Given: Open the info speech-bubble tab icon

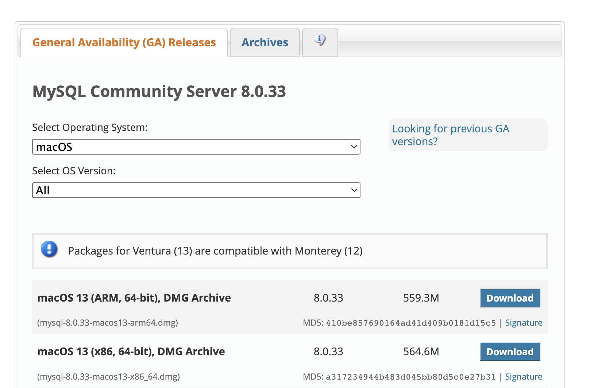Looking at the screenshot, I should click(320, 40).
